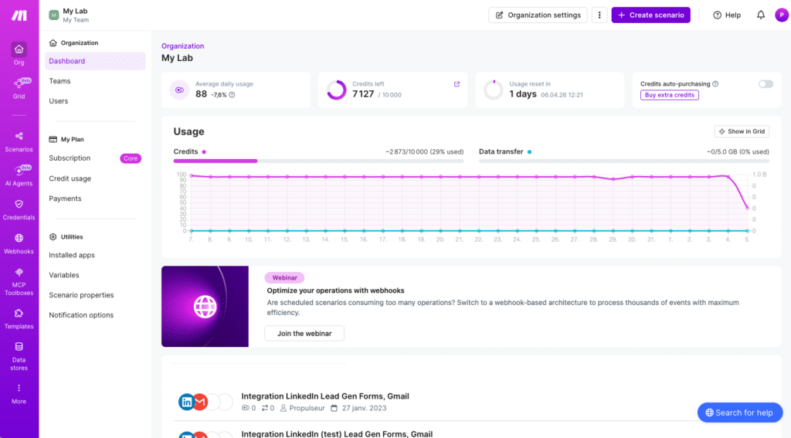
Task: Open Scenario properties in Utilities
Action: [x=81, y=295]
